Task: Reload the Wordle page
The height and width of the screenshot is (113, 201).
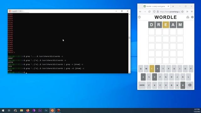Action: point(149,12)
